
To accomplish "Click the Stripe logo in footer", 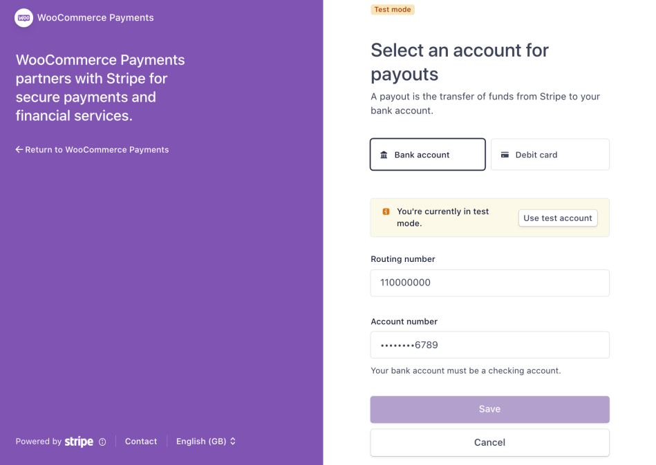I will click(x=79, y=442).
